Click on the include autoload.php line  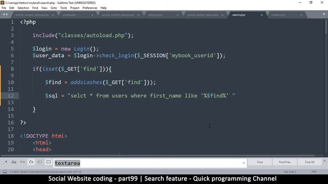pos(83,35)
